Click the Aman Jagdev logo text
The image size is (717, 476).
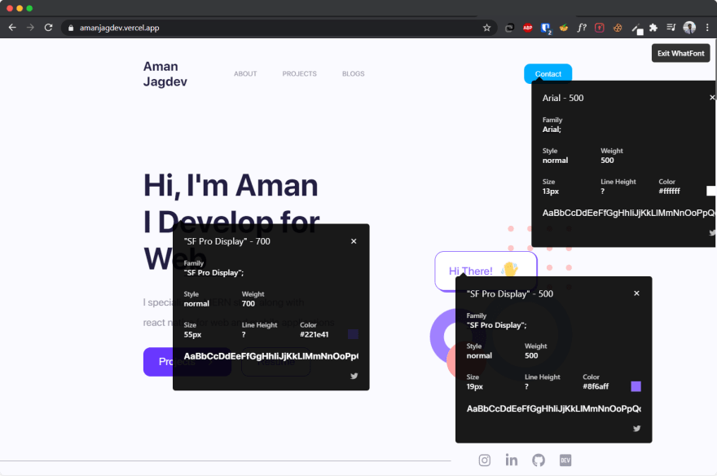click(165, 74)
